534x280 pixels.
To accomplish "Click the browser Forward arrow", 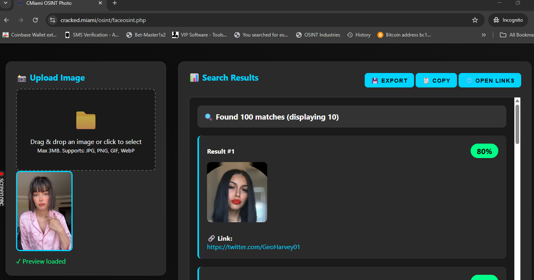I will tap(21, 20).
